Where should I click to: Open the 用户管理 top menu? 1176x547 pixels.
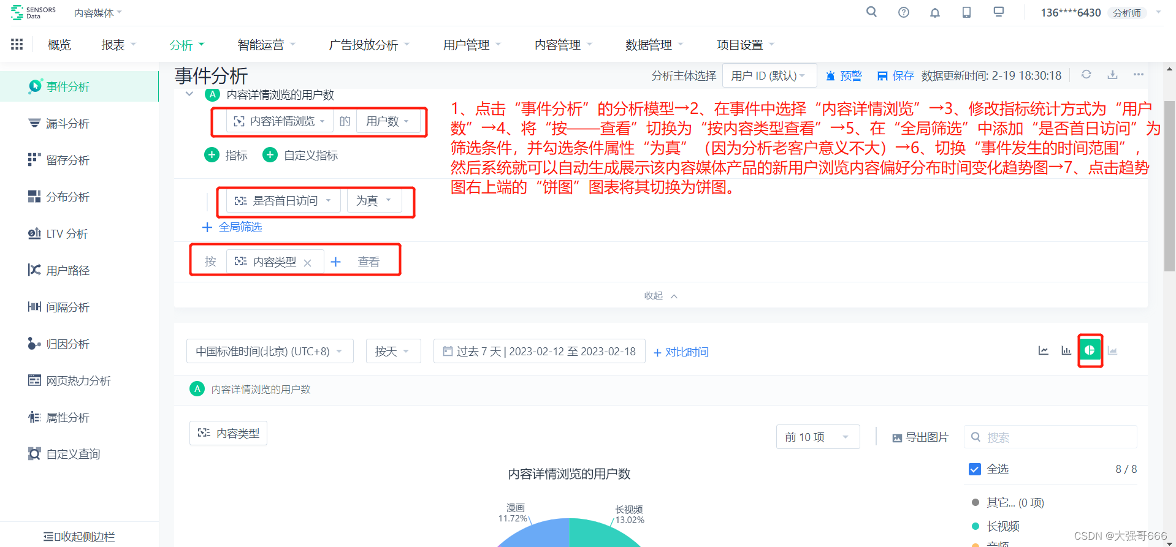tap(472, 45)
